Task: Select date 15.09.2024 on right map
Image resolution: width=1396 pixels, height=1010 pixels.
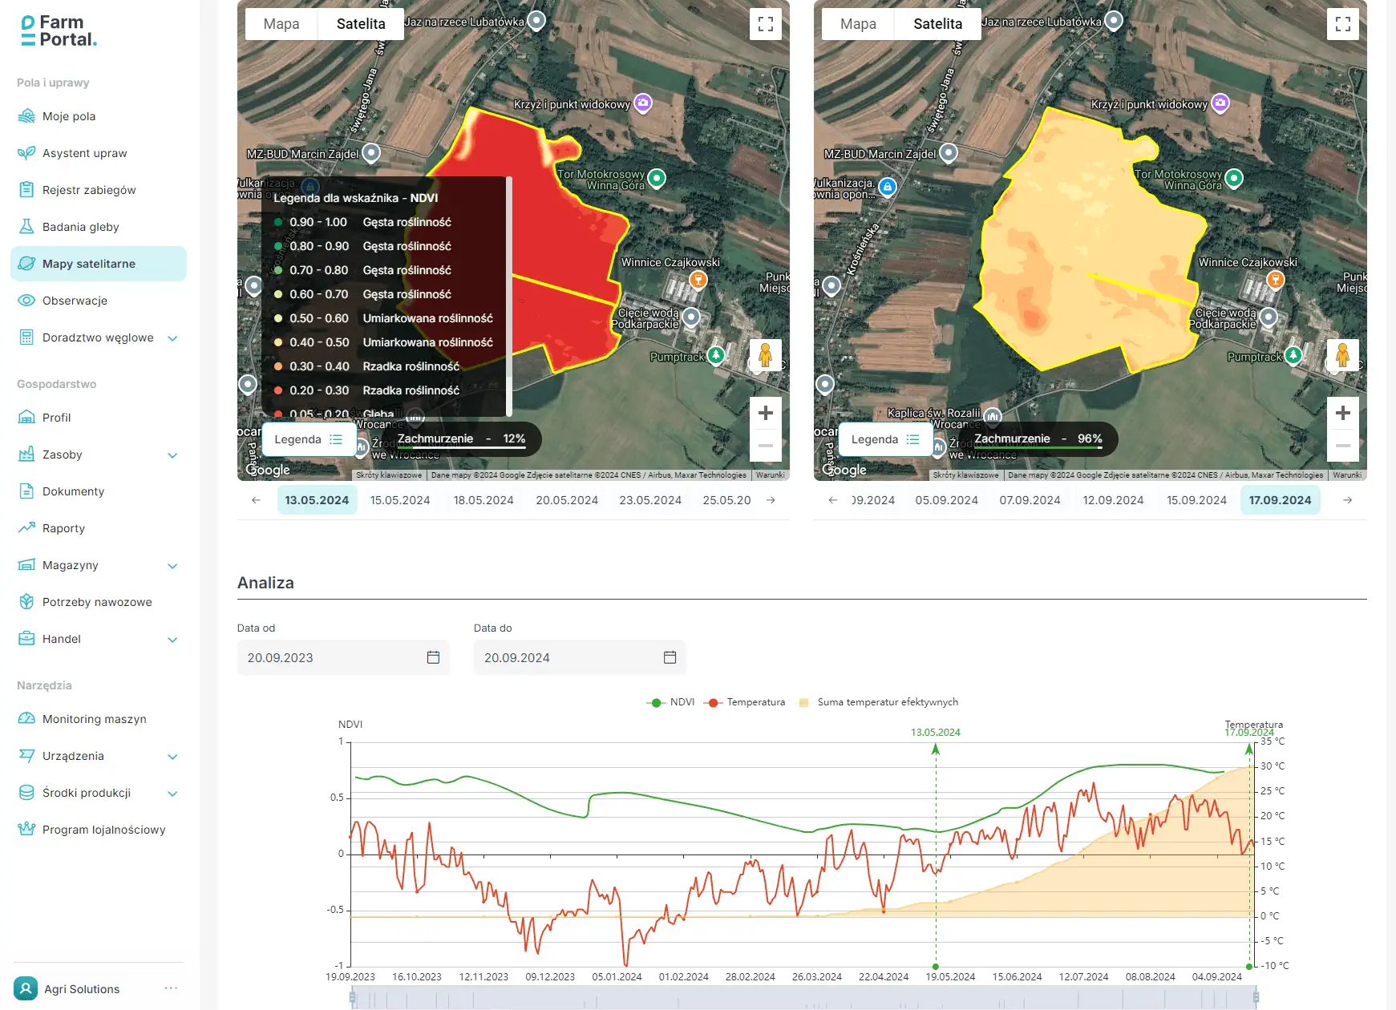Action: [1196, 500]
